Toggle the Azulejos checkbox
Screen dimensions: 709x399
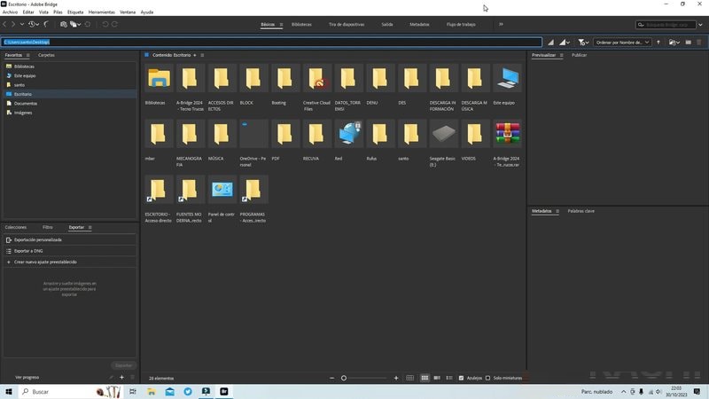[461, 378]
